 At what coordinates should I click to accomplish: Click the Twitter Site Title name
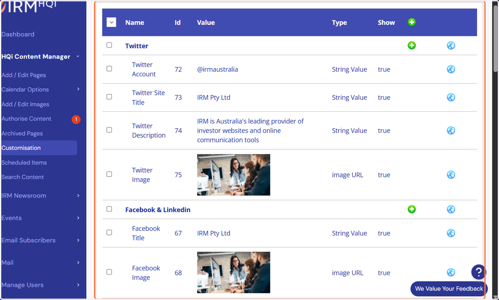[148, 97]
